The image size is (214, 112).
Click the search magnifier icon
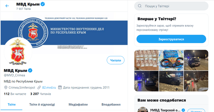[140, 6]
